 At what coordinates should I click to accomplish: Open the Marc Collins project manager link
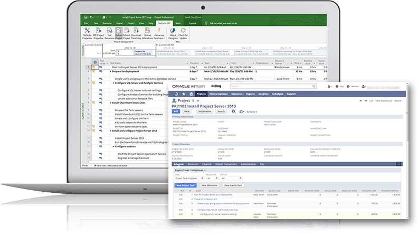click(270, 125)
